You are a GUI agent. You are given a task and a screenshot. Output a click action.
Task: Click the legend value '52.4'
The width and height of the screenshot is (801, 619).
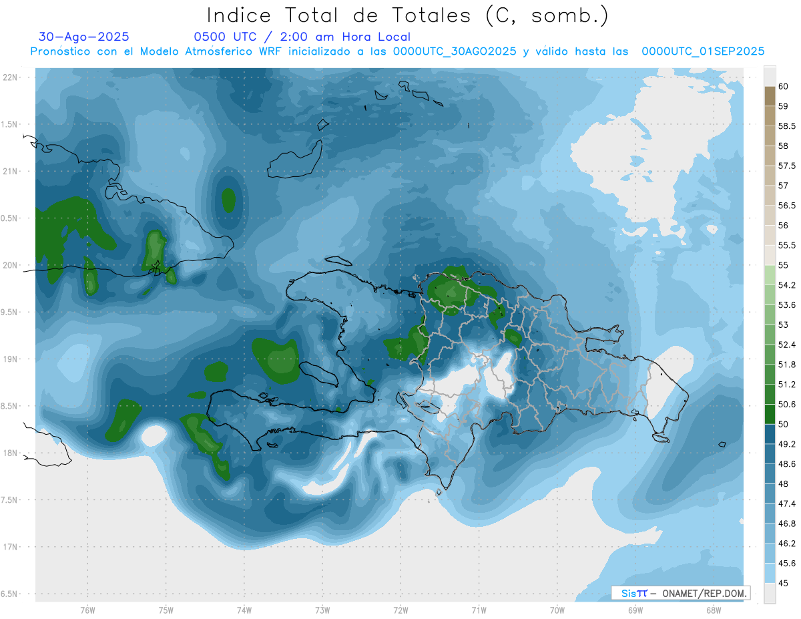[787, 345]
